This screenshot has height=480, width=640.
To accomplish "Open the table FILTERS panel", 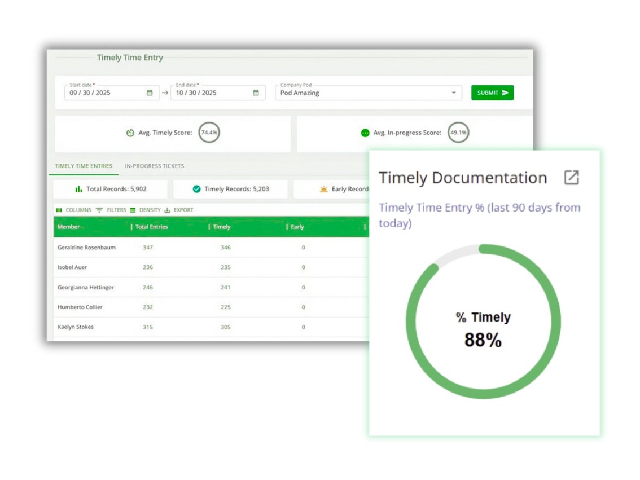I will [x=111, y=210].
